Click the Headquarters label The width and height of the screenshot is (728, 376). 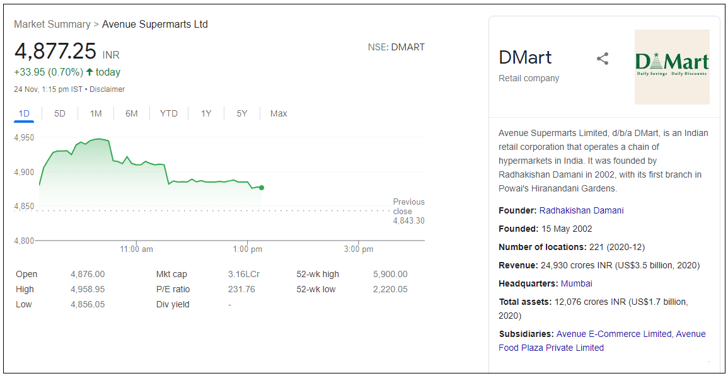pos(529,283)
